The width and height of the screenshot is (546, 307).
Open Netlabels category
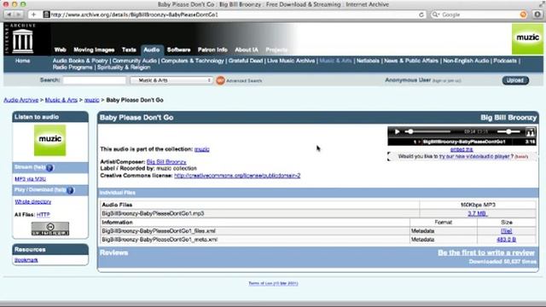[x=368, y=61]
